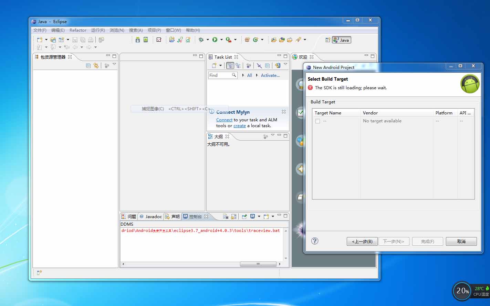Screen dimensions: 490x306
Task: Select the 包资源管理器 tab
Action: point(53,57)
